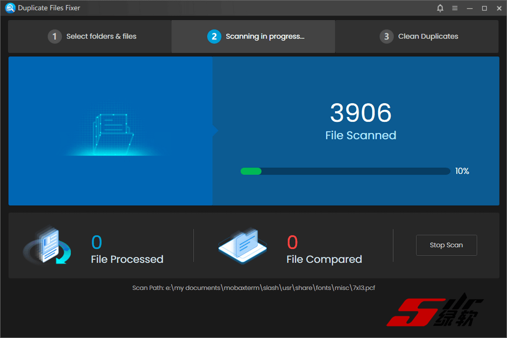Click the File Compared red zero count
Viewport: 507px width, 338px height.
292,243
